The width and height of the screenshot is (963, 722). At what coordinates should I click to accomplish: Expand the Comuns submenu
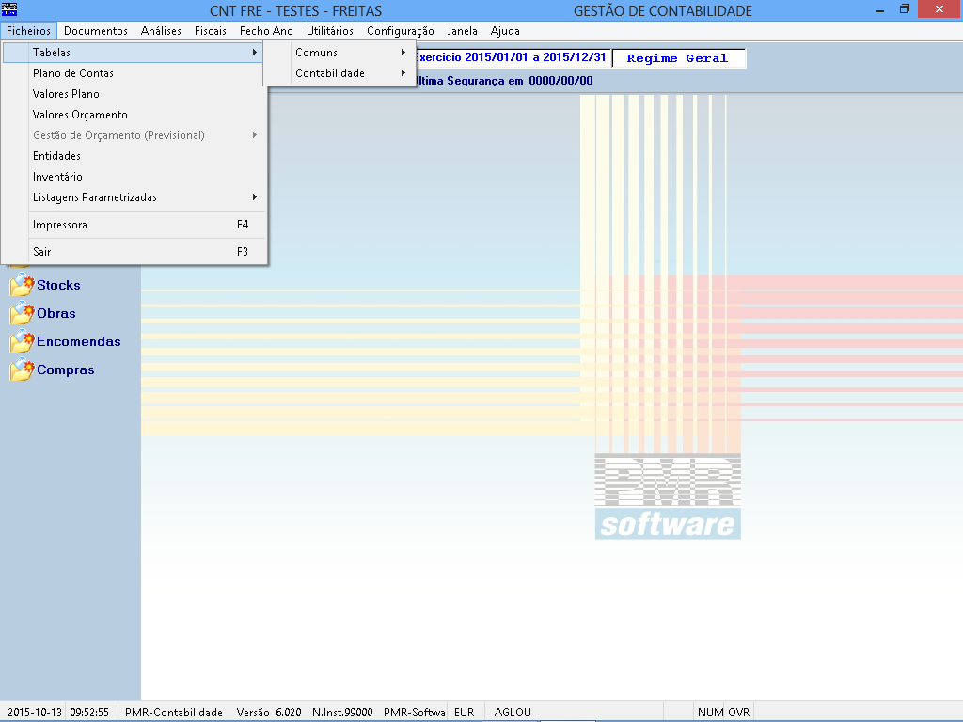pos(339,53)
